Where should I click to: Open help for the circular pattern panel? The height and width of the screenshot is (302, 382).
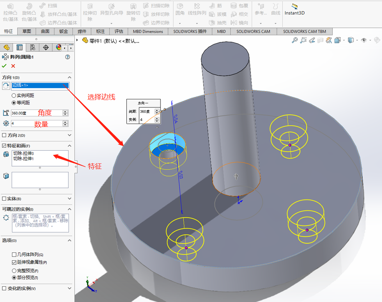coord(68,57)
